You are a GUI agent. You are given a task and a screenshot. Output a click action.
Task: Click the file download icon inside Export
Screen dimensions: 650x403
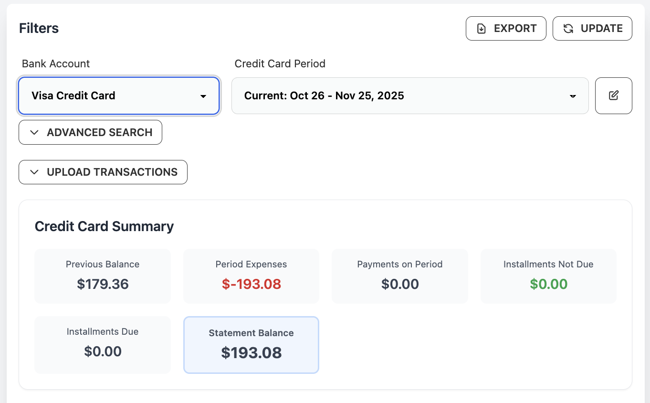481,28
